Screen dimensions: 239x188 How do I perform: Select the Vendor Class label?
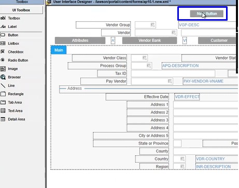(100, 58)
